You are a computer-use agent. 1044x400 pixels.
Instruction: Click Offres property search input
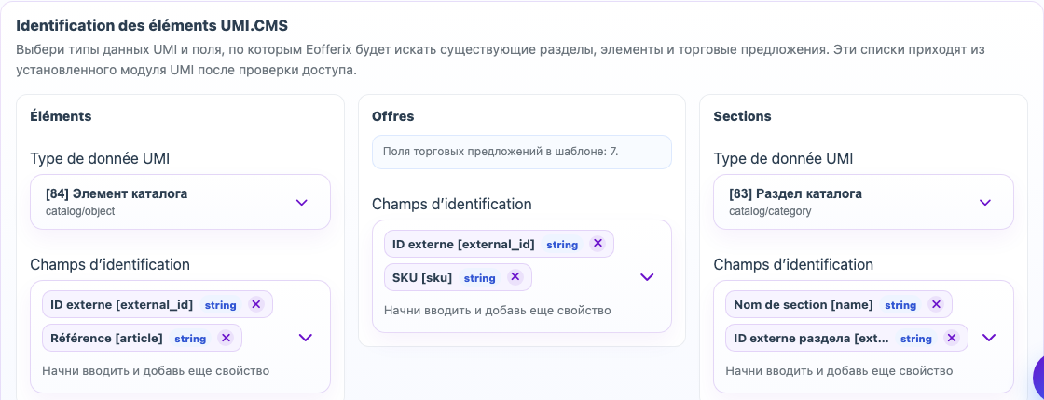[x=498, y=311]
